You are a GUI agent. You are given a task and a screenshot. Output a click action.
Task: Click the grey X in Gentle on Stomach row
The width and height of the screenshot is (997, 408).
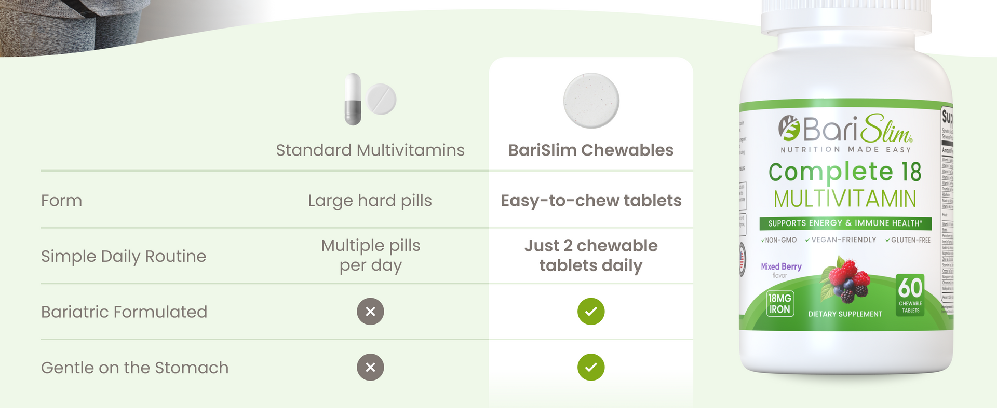tap(370, 368)
